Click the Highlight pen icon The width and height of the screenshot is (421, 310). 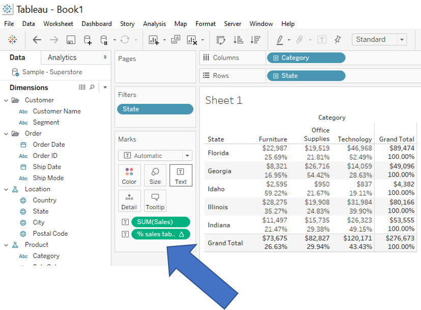(x=280, y=40)
